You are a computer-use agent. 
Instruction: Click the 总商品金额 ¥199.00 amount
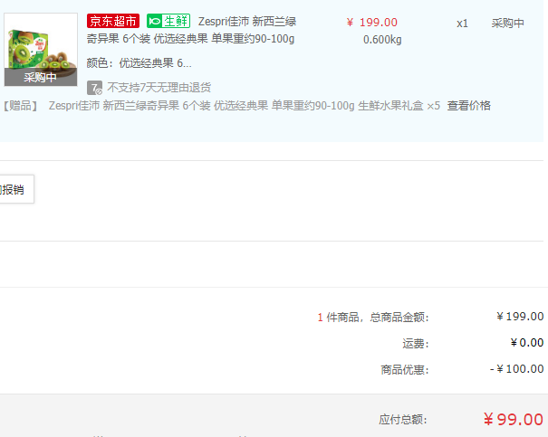tap(520, 317)
